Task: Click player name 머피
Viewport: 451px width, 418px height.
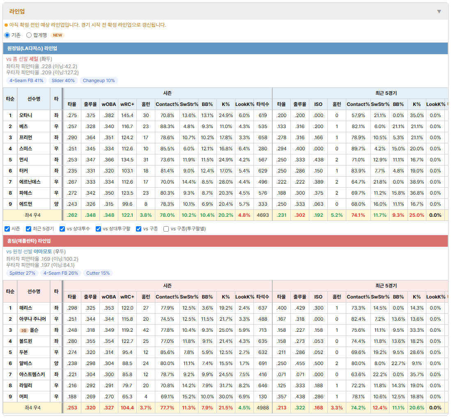Action: click(23, 397)
